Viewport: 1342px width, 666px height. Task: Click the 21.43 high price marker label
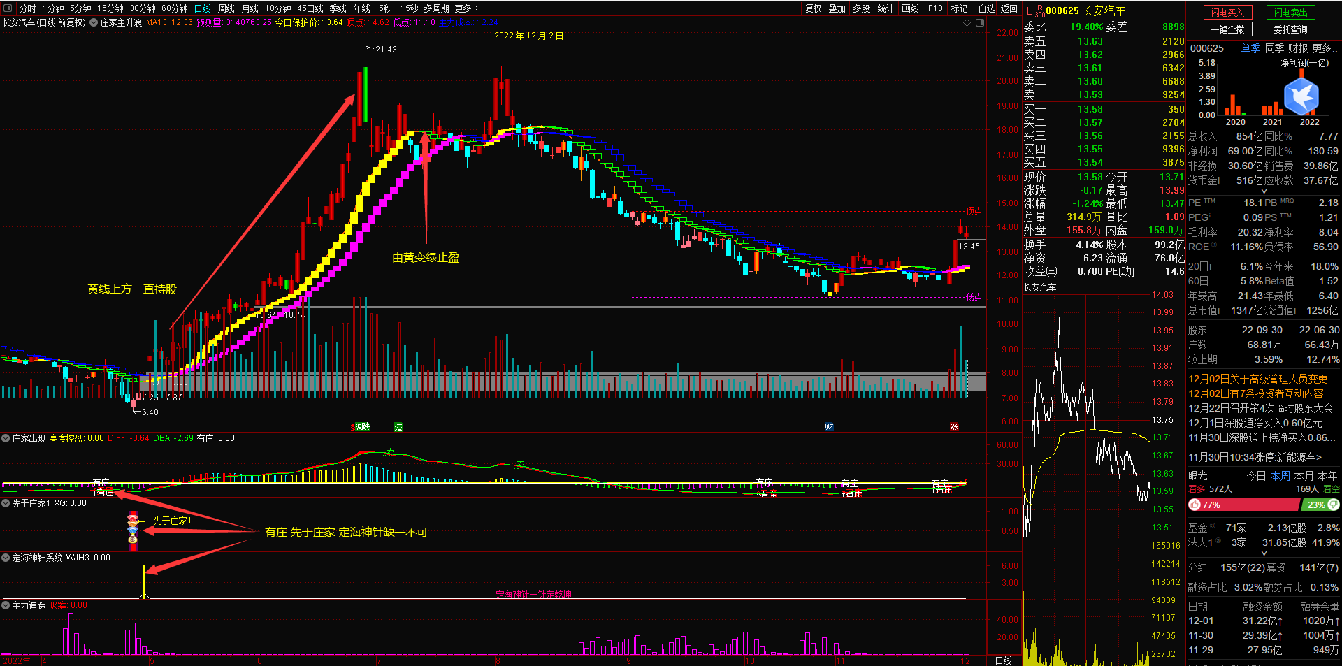click(386, 50)
